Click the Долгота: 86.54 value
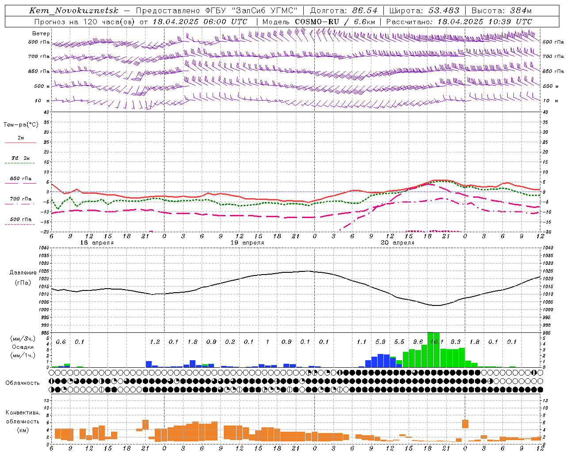Screen dimensions: 566x452 [x=344, y=11]
